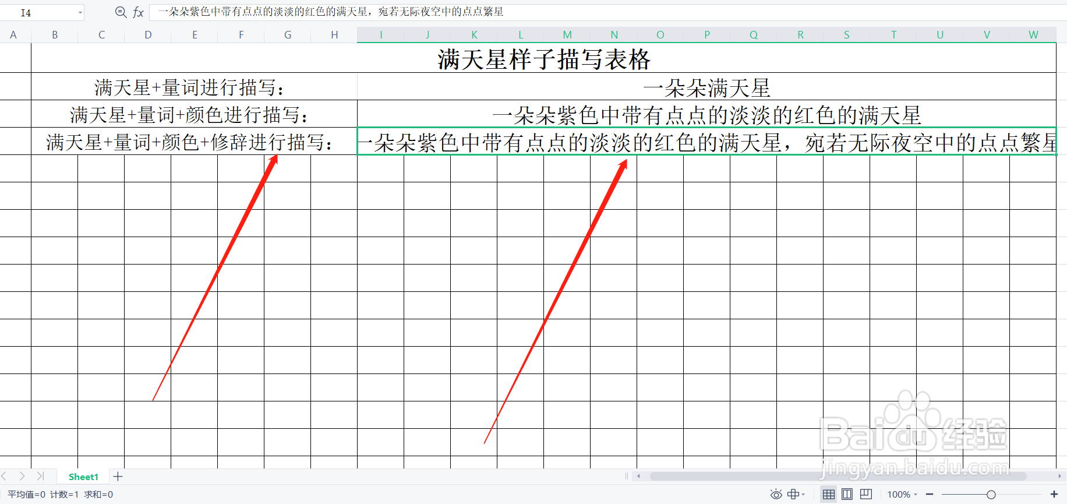
Task: Switch to normal grid view icon
Action: [x=828, y=494]
